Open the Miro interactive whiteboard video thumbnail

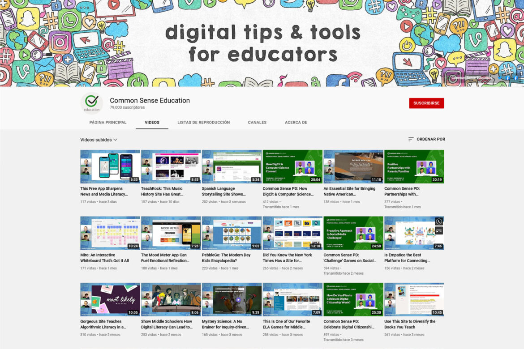tap(110, 233)
